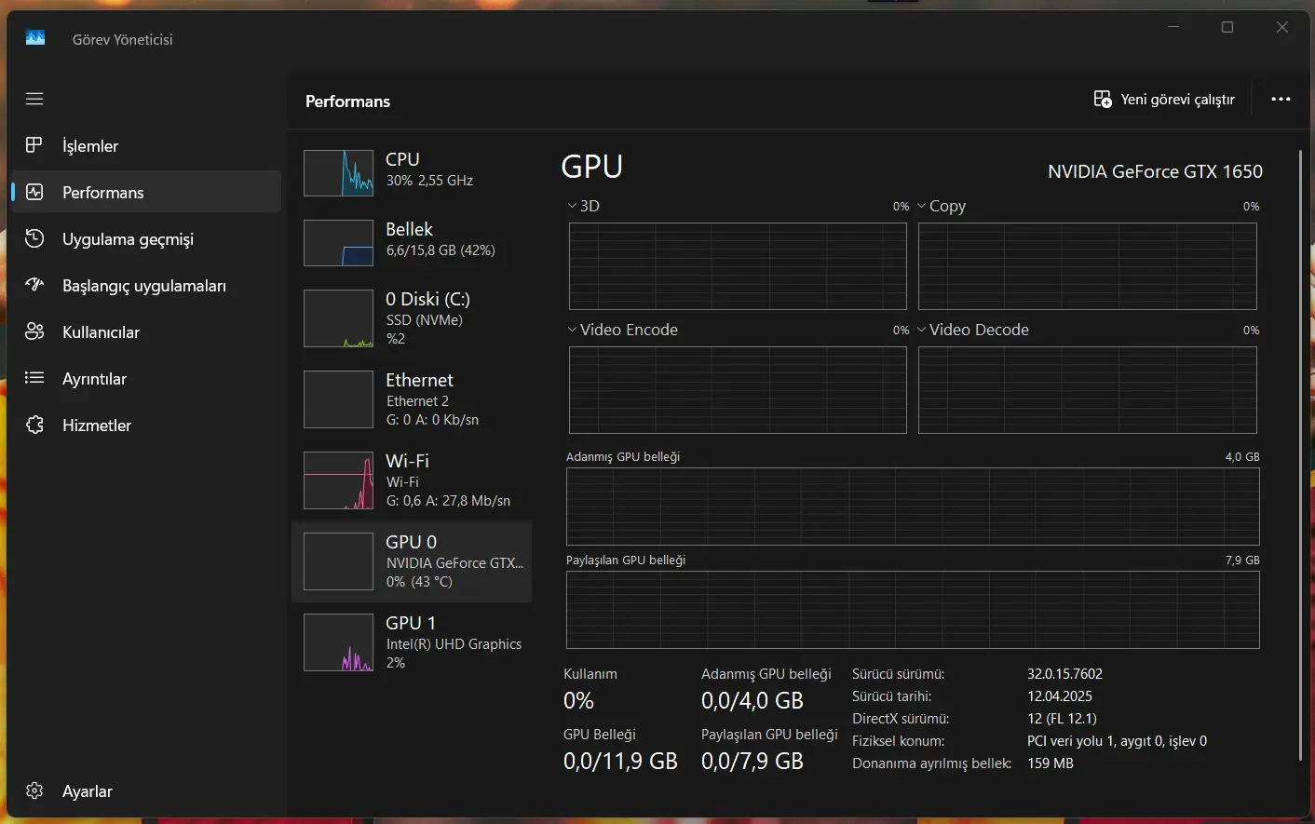Viewport: 1315px width, 824px height.
Task: Click the 6,6/15,8 GB (42%) memory text
Action: [x=441, y=250]
